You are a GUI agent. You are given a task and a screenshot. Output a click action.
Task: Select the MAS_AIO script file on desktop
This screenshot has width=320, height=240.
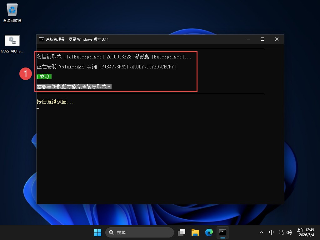(12, 44)
